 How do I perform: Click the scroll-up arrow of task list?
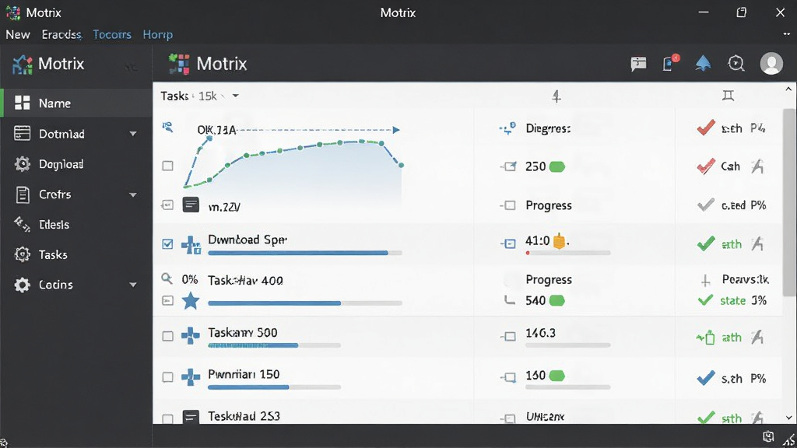coord(788,89)
